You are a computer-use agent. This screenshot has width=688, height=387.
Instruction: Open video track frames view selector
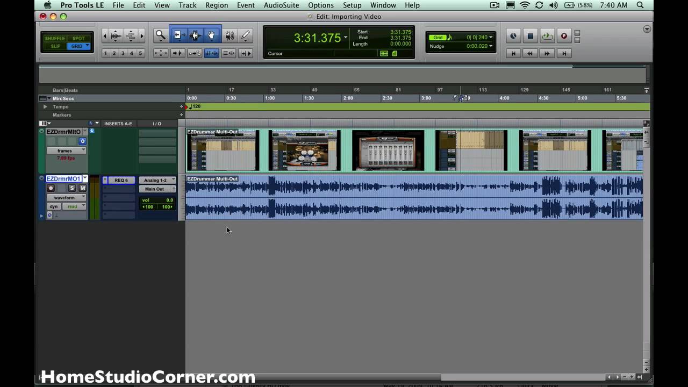point(66,151)
